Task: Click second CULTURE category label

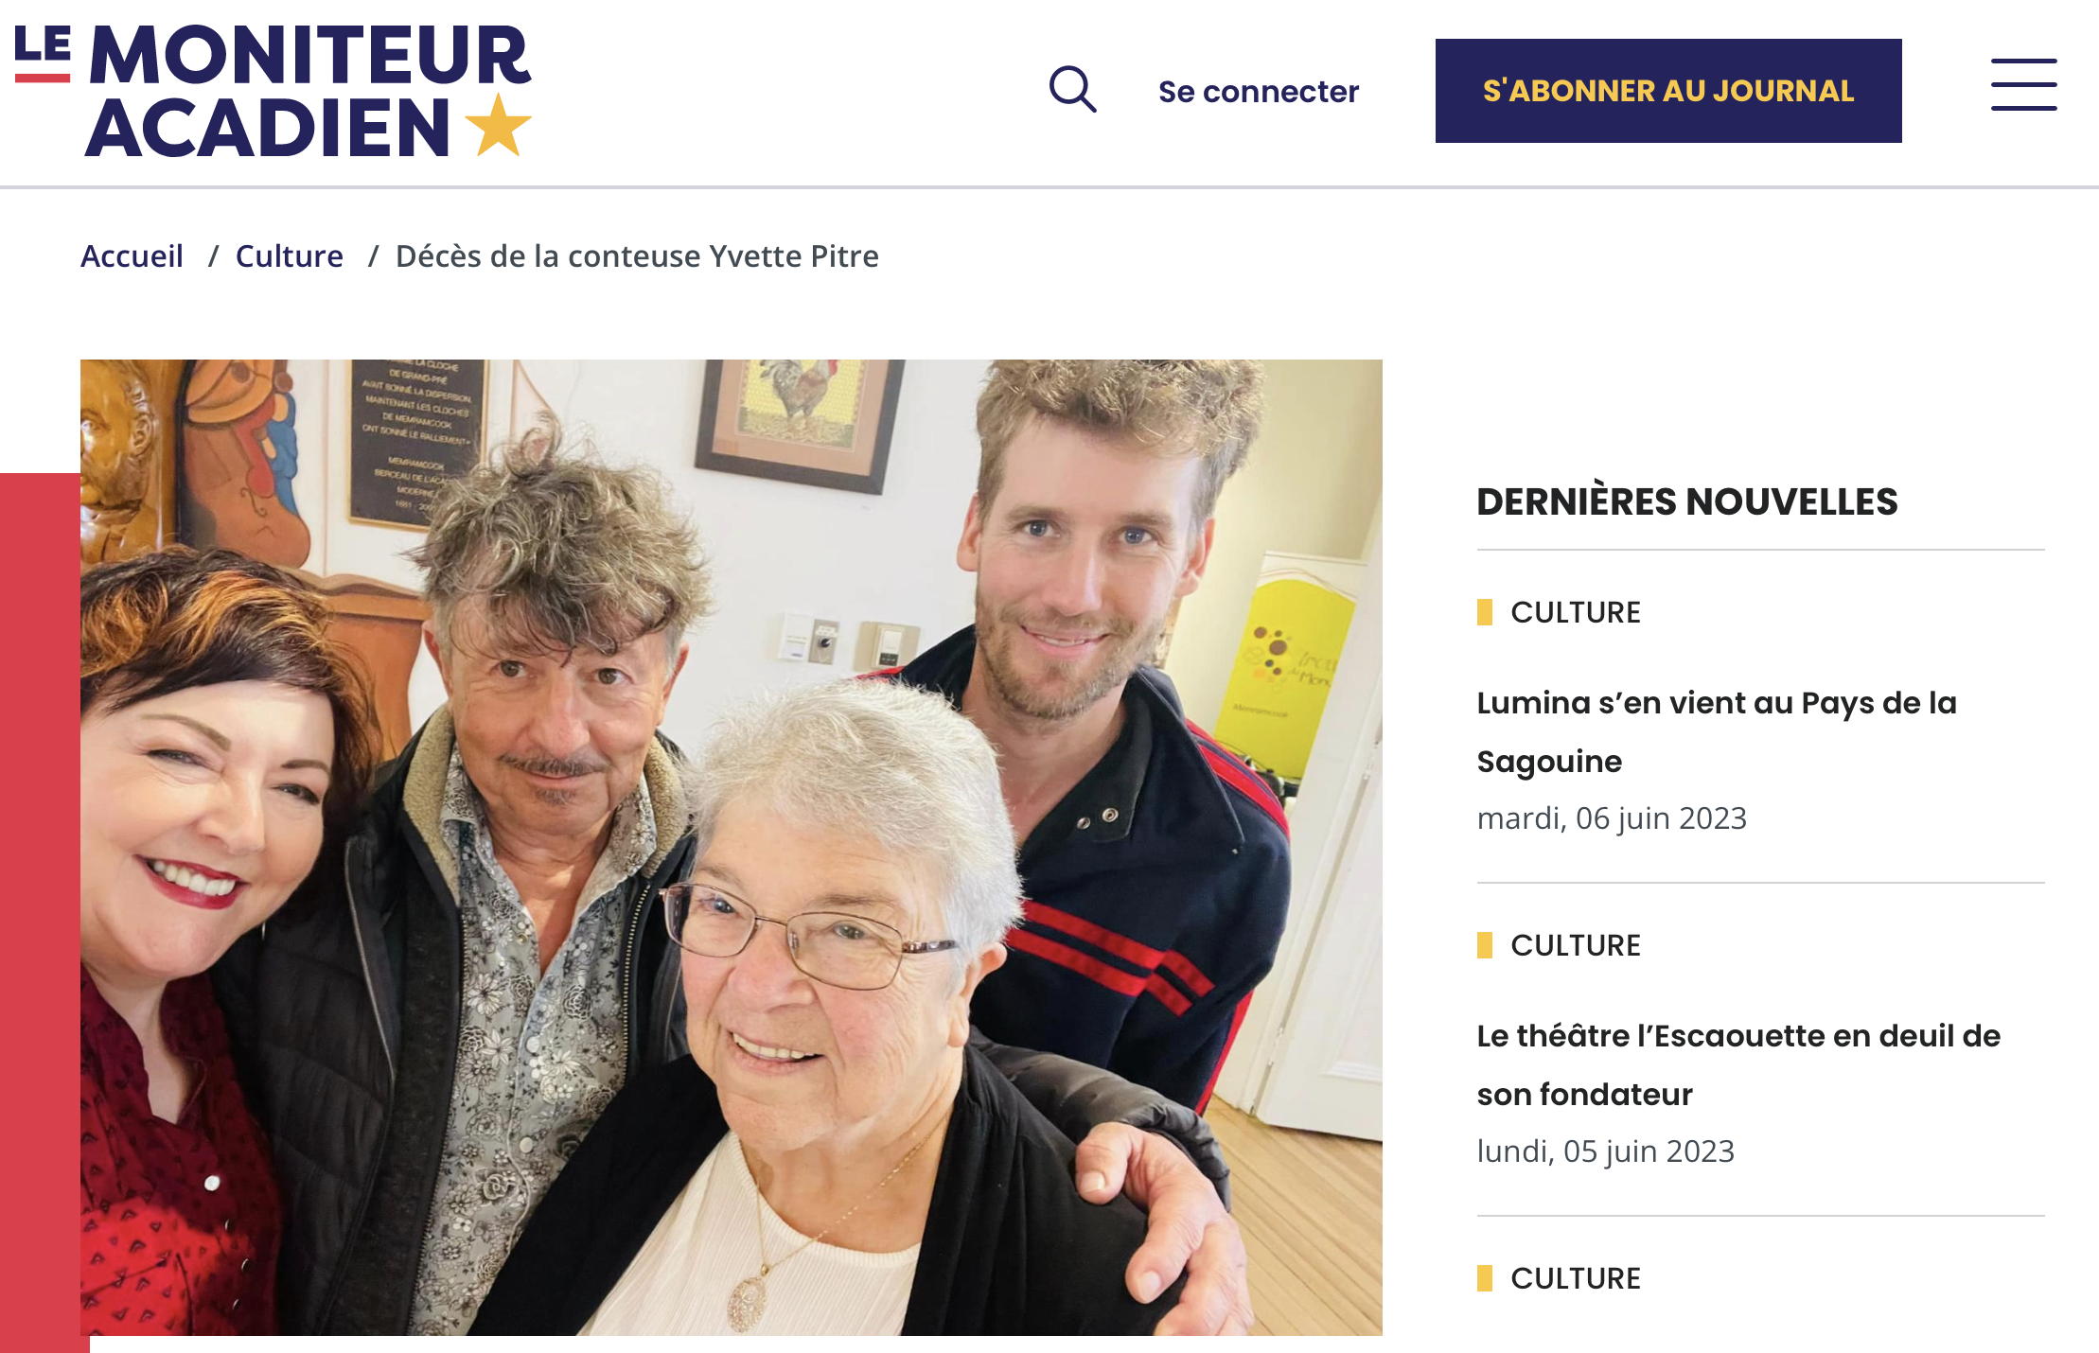Action: click(x=1576, y=945)
